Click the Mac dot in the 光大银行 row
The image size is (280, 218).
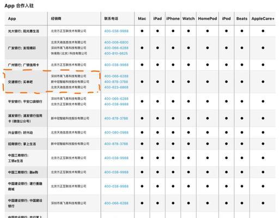click(142, 31)
